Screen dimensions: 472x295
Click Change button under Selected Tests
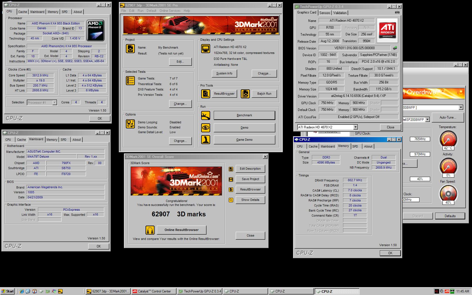(x=180, y=104)
